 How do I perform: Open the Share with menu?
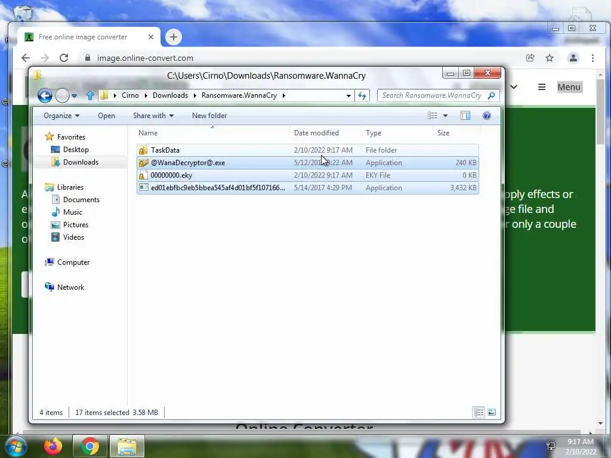pos(153,116)
